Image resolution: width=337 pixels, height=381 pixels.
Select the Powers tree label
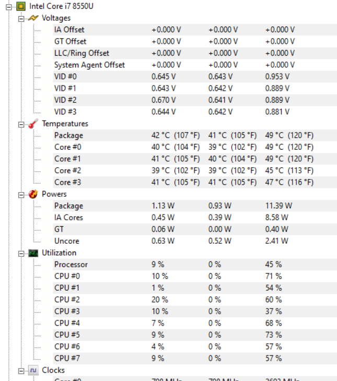click(x=54, y=194)
